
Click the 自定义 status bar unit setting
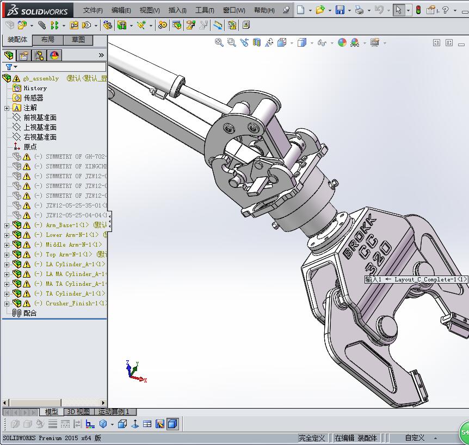(x=415, y=438)
